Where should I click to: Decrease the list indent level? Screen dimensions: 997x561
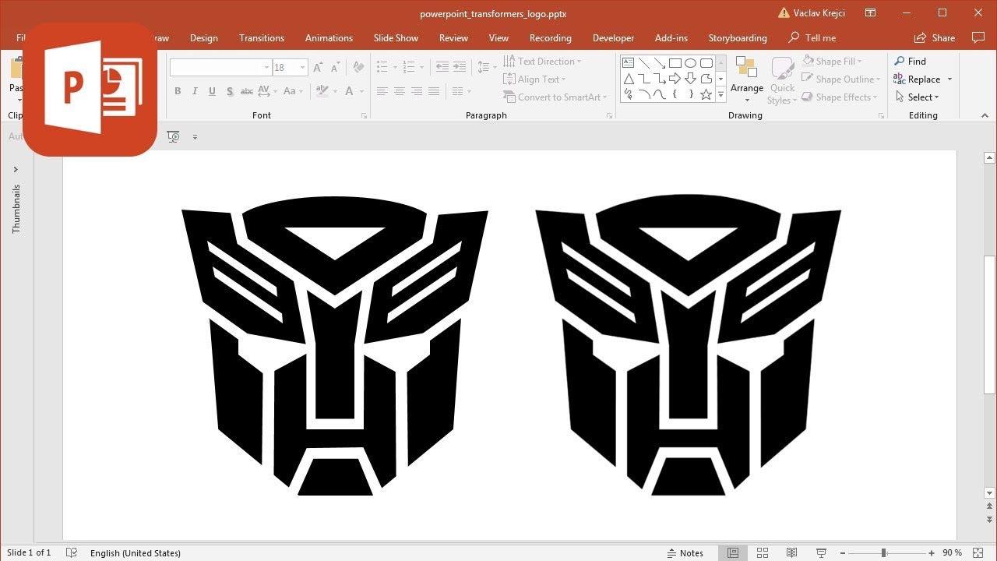(x=442, y=67)
